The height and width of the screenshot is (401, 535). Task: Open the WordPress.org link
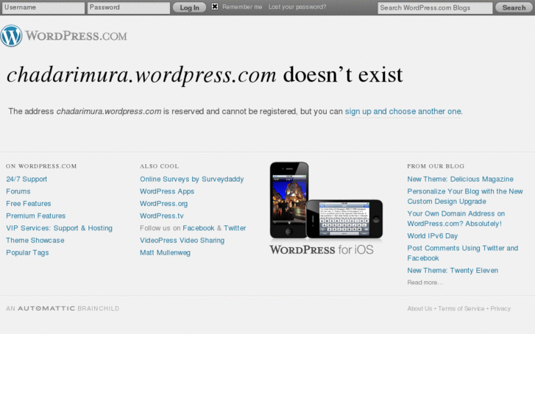[164, 204]
